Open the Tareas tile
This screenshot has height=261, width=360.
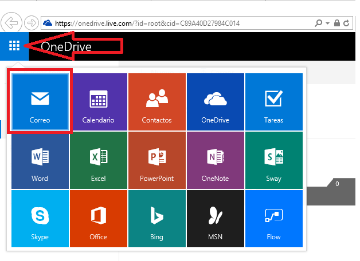274,102
